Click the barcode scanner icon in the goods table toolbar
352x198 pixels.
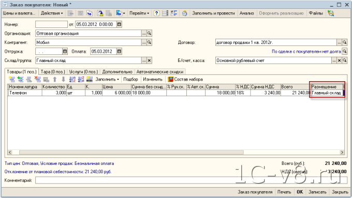pos(90,79)
